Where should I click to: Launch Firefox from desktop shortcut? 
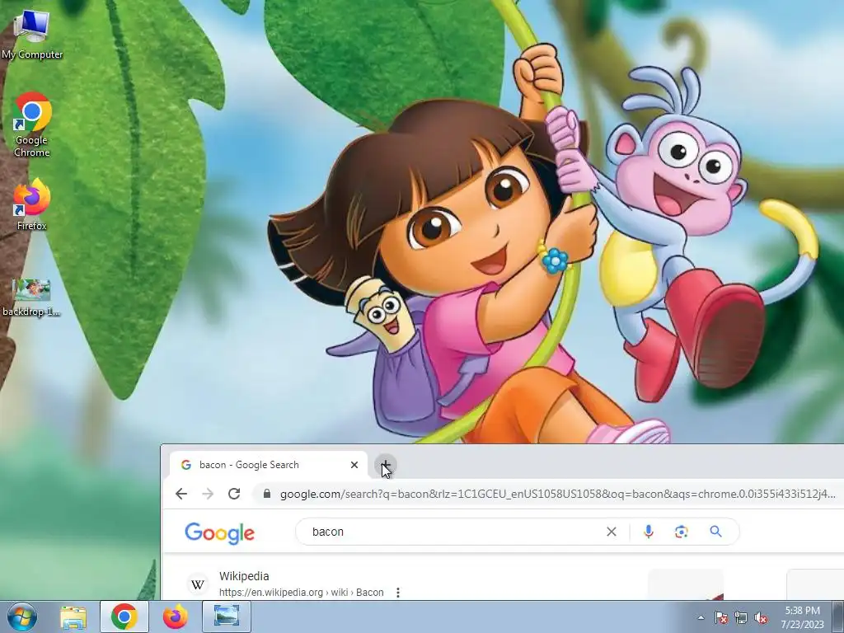[32, 204]
